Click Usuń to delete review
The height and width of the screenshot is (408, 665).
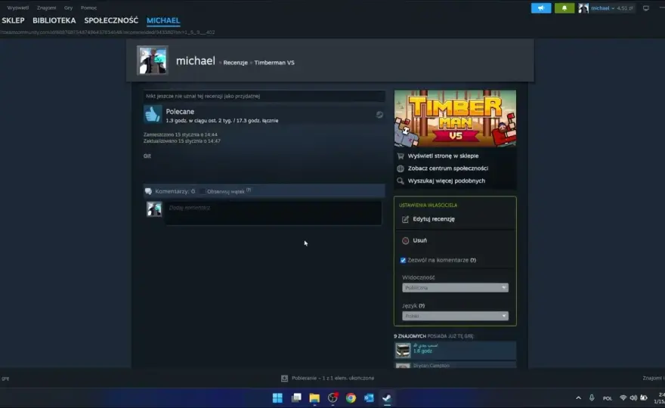pyautogui.click(x=420, y=240)
